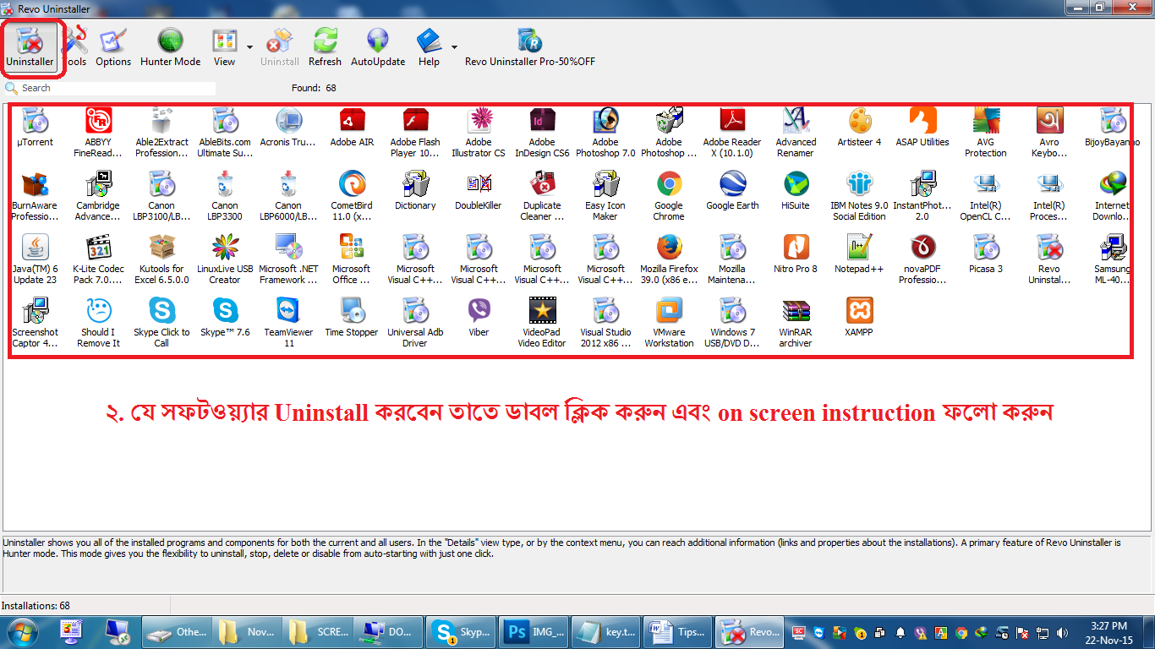The width and height of the screenshot is (1155, 649).
Task: Switch to Photoshop in the taskbar
Action: [x=533, y=631]
